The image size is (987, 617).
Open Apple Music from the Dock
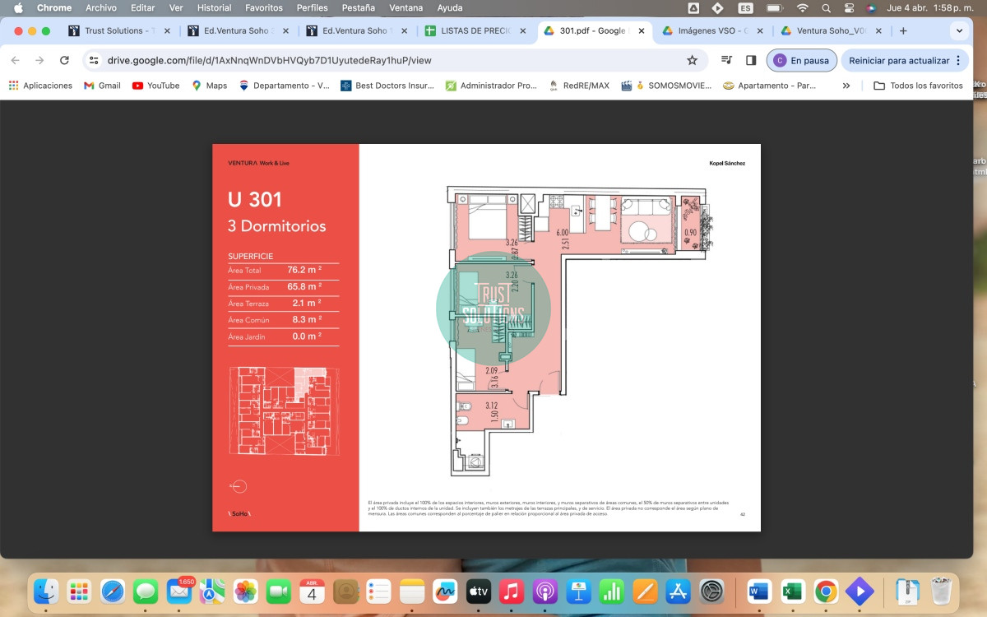coord(511,591)
